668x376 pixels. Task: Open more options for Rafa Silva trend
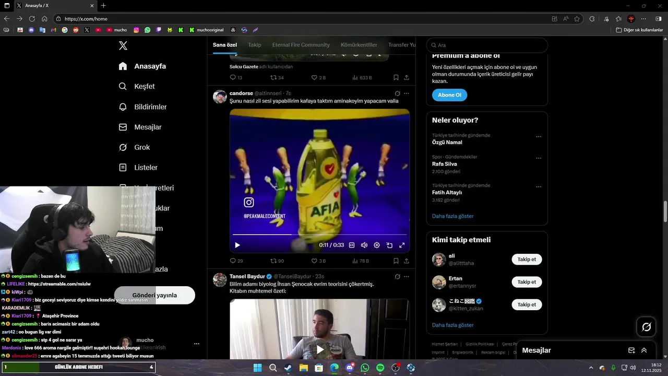(539, 158)
